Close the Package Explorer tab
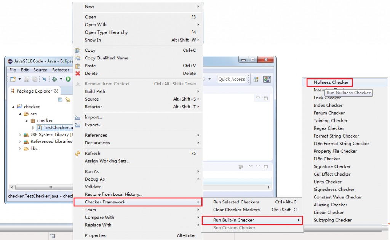390x240 pixels. [56, 91]
